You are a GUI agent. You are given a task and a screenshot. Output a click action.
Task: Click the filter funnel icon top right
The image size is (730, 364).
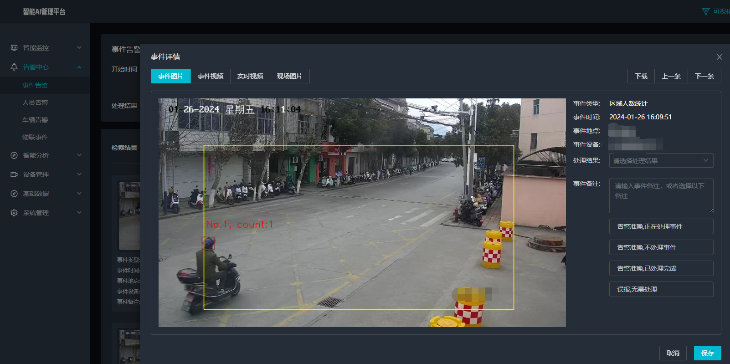click(706, 11)
